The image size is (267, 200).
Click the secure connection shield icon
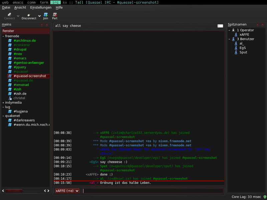point(265,197)
